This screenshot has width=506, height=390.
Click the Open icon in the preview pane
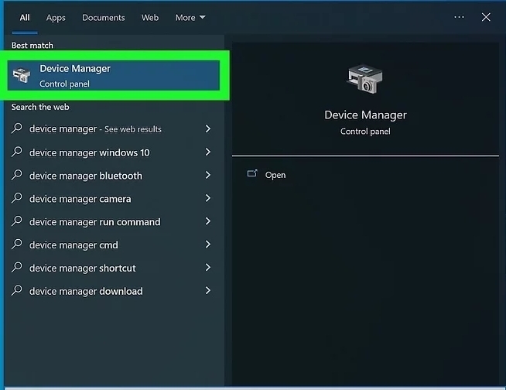click(x=252, y=174)
